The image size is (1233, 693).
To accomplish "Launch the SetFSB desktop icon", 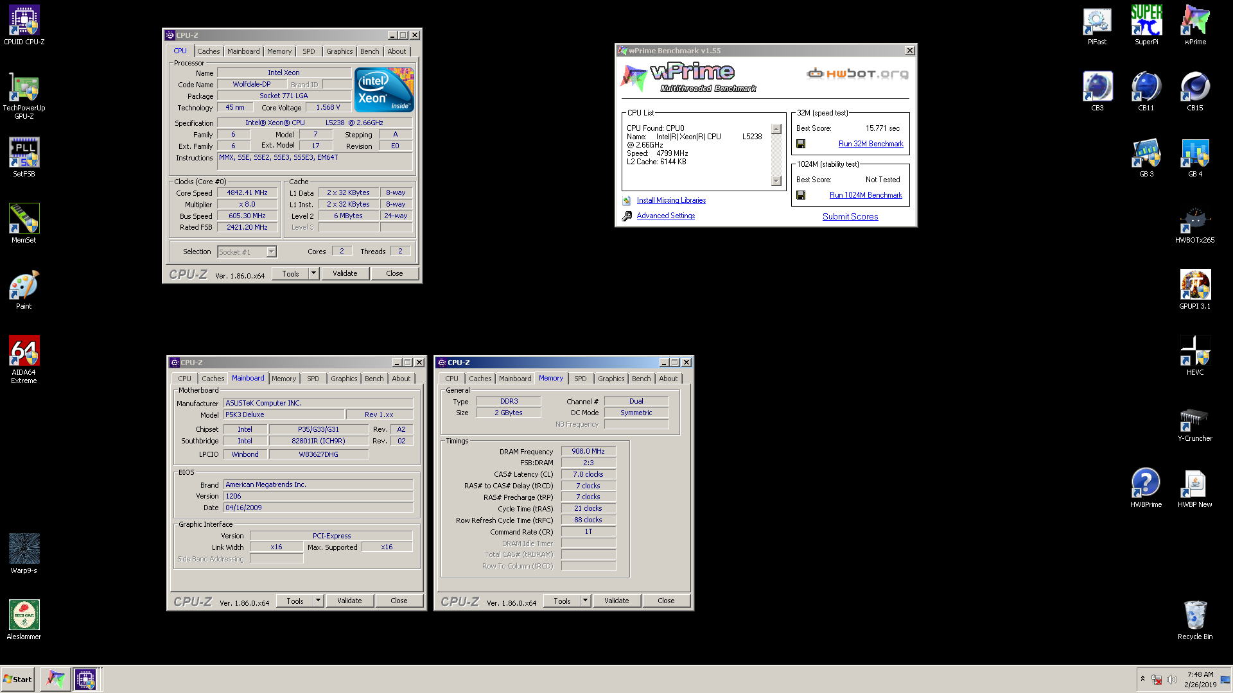I will click(x=24, y=157).
